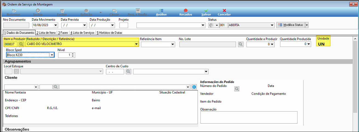
Task: Expand the Bloco Sped dropdown
Action: point(52,55)
